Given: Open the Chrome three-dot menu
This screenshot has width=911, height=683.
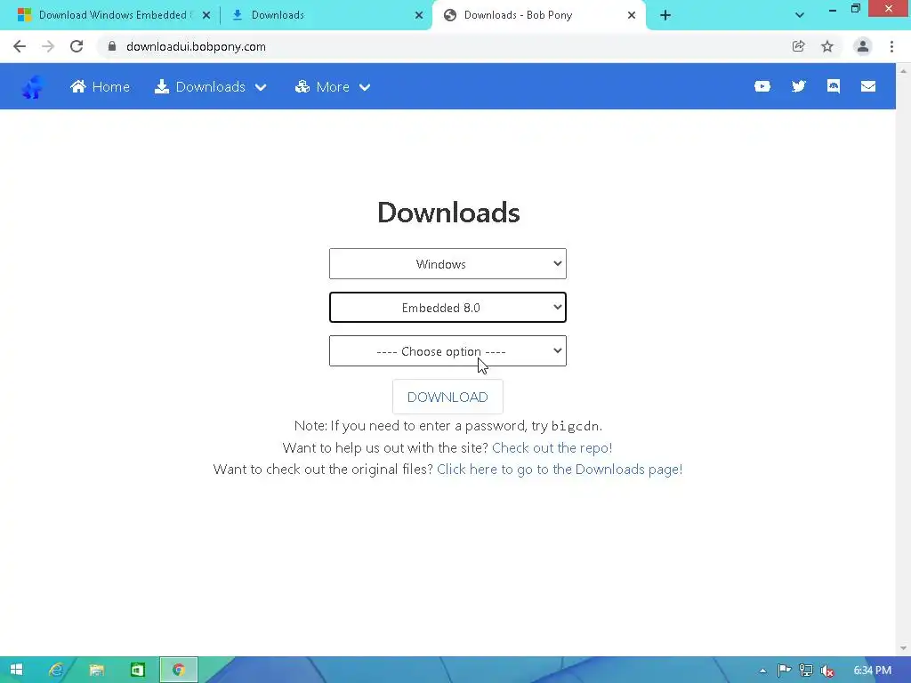Looking at the screenshot, I should click(891, 46).
